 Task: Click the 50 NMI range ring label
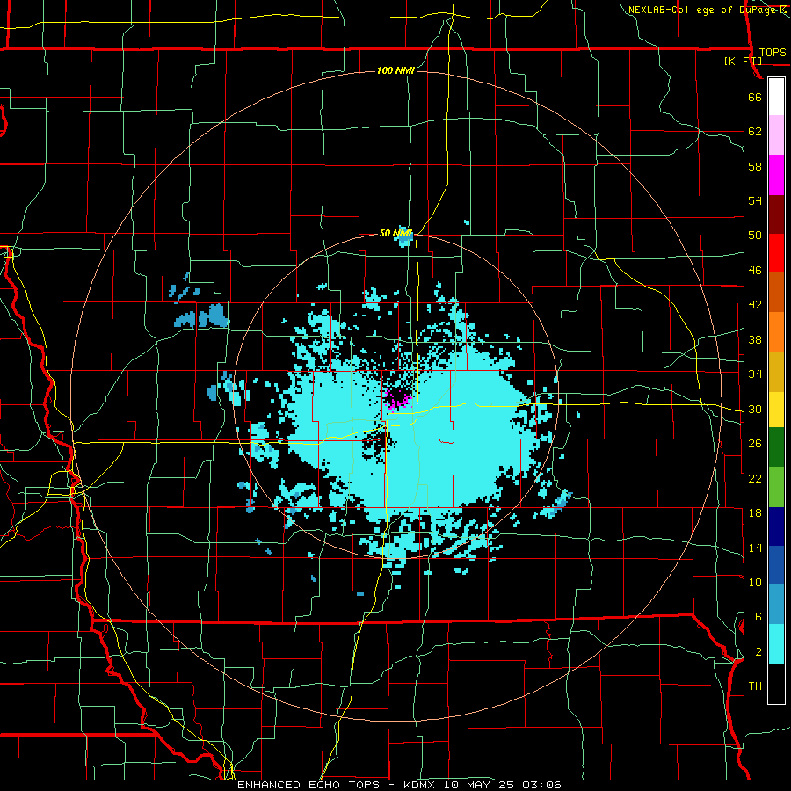tap(395, 233)
